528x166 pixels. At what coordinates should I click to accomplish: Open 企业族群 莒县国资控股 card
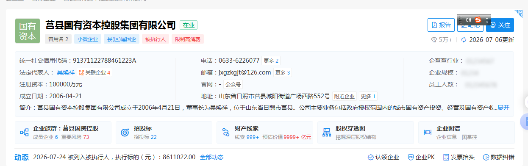[63, 132]
